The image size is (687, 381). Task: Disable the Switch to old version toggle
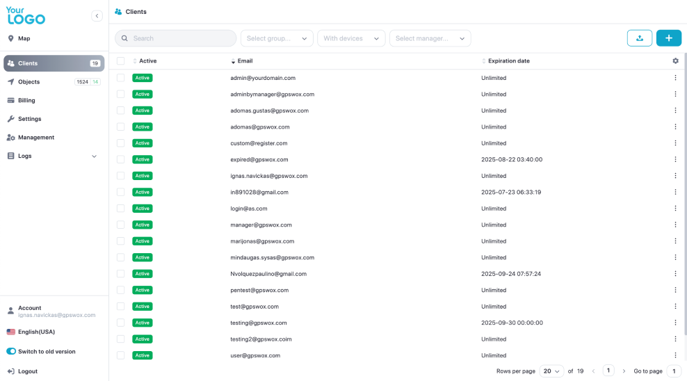point(11,352)
